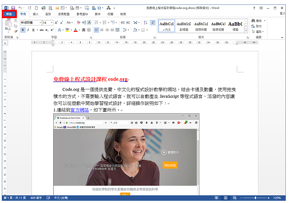The width and height of the screenshot is (292, 203).
Task: Activate the Format Painter brush
Action: click(x=16, y=31)
